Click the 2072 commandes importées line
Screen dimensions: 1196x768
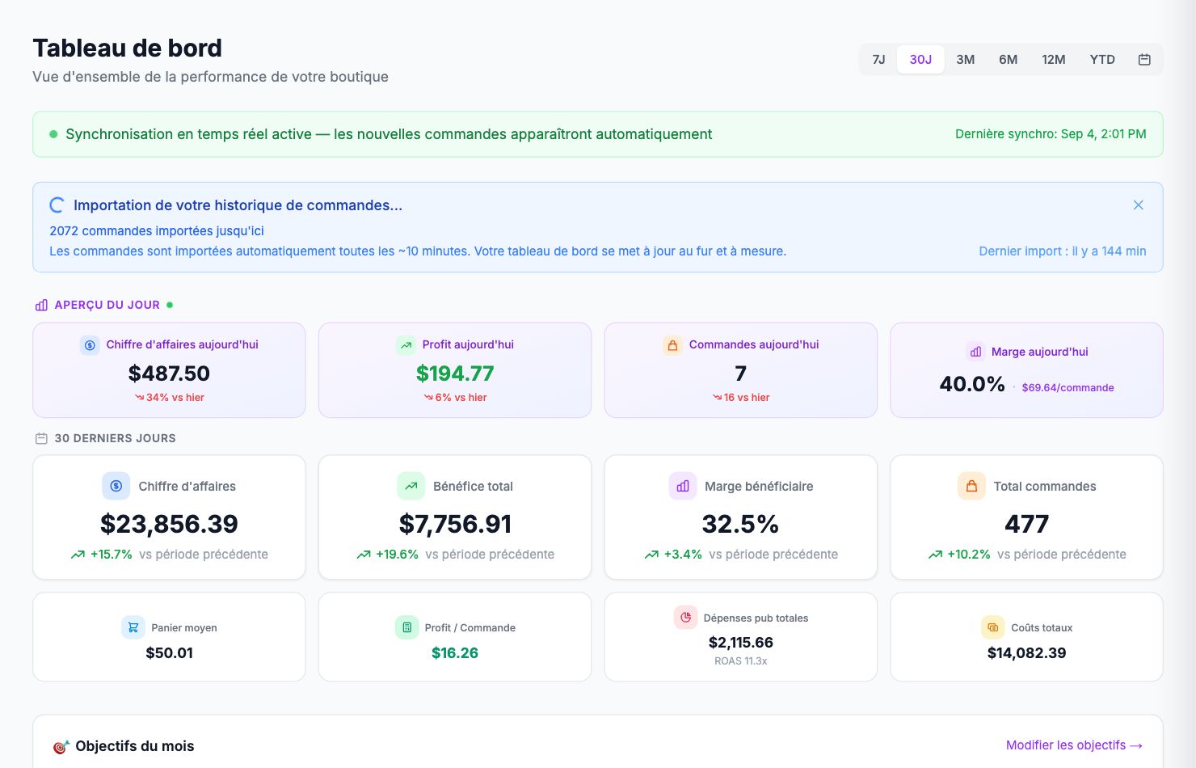pos(157,231)
